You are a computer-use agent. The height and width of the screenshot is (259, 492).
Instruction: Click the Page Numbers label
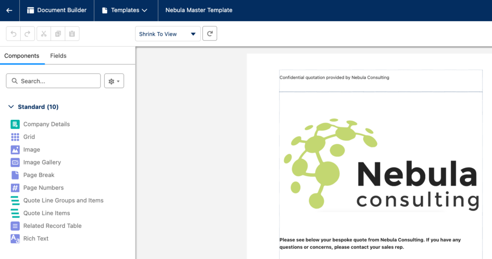coord(43,188)
